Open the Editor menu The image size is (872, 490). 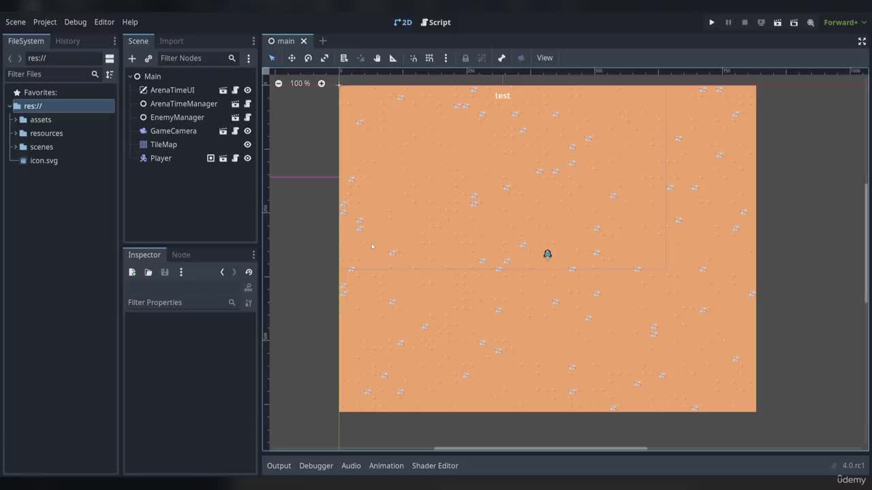click(104, 22)
